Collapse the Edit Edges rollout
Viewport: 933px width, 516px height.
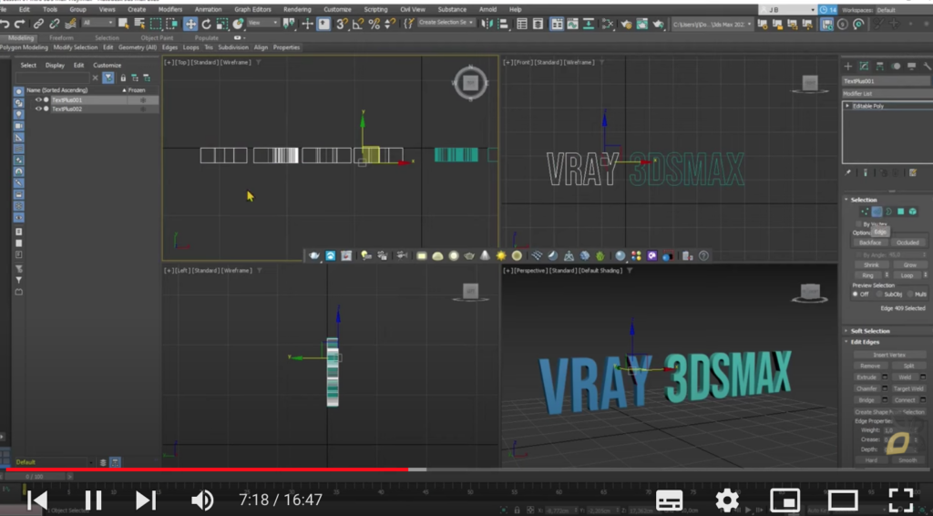pos(866,342)
